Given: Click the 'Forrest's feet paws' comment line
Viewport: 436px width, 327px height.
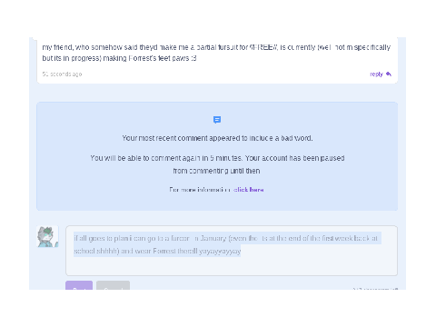Looking at the screenshot, I should click(x=119, y=58).
